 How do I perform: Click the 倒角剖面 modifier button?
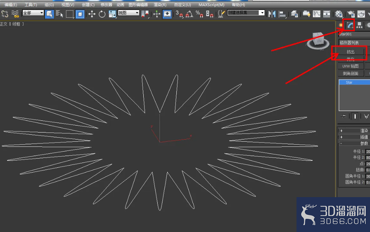[351, 73]
